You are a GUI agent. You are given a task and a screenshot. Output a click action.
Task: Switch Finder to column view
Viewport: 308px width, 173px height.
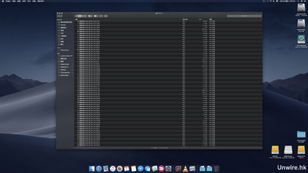(82, 16)
